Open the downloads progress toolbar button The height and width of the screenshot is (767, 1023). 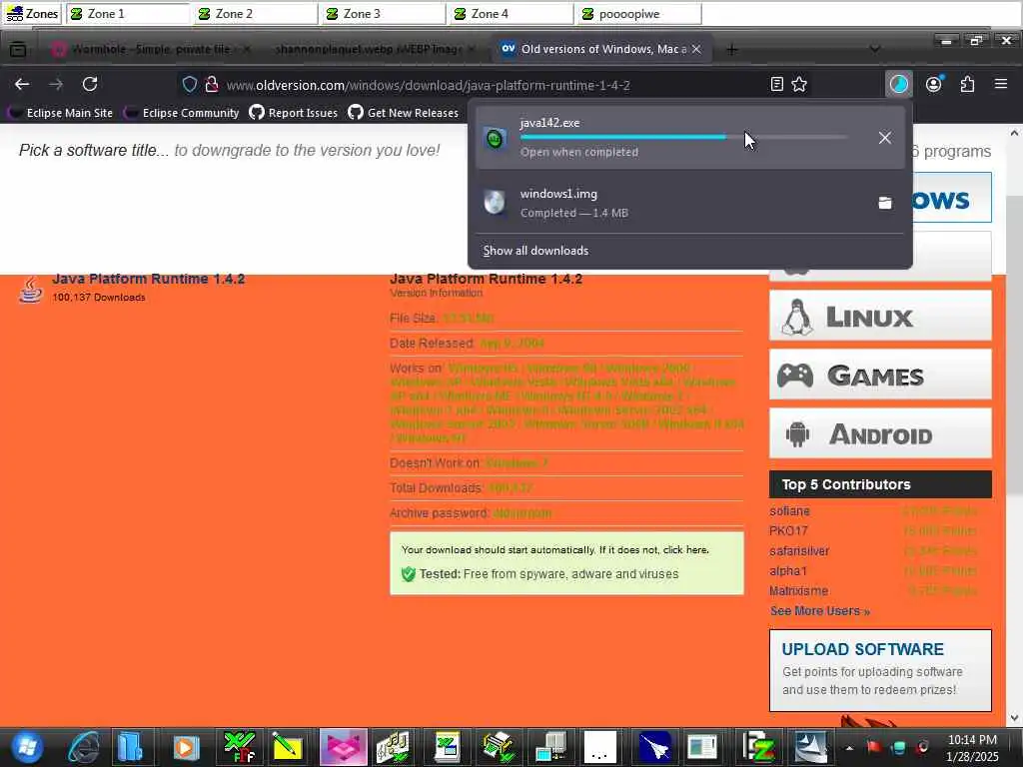click(899, 84)
